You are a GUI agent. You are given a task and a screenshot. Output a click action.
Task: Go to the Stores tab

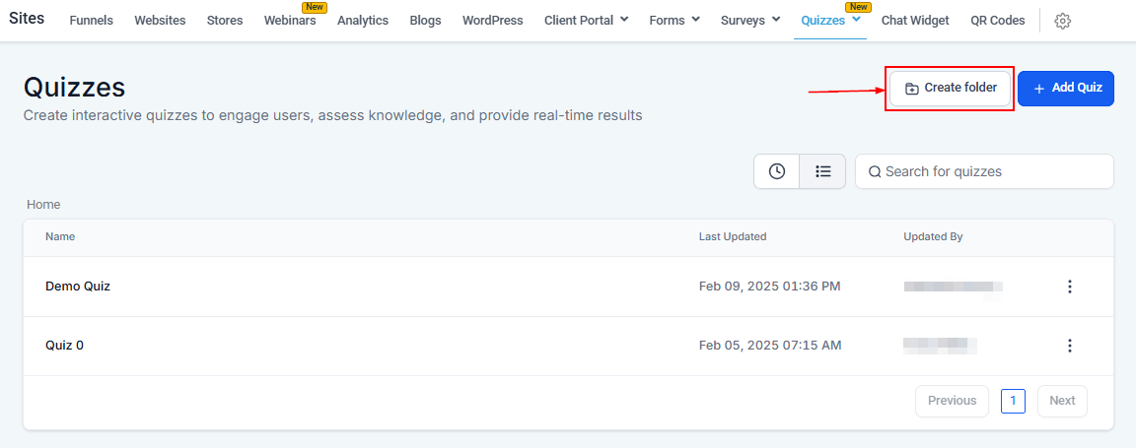225,21
